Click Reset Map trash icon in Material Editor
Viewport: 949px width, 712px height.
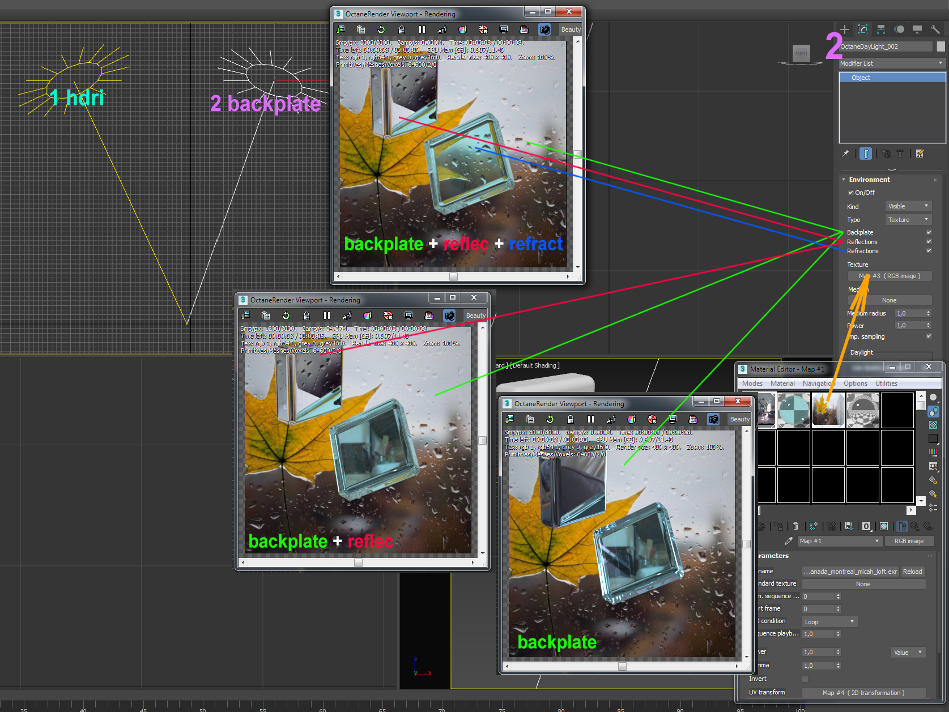[795, 526]
